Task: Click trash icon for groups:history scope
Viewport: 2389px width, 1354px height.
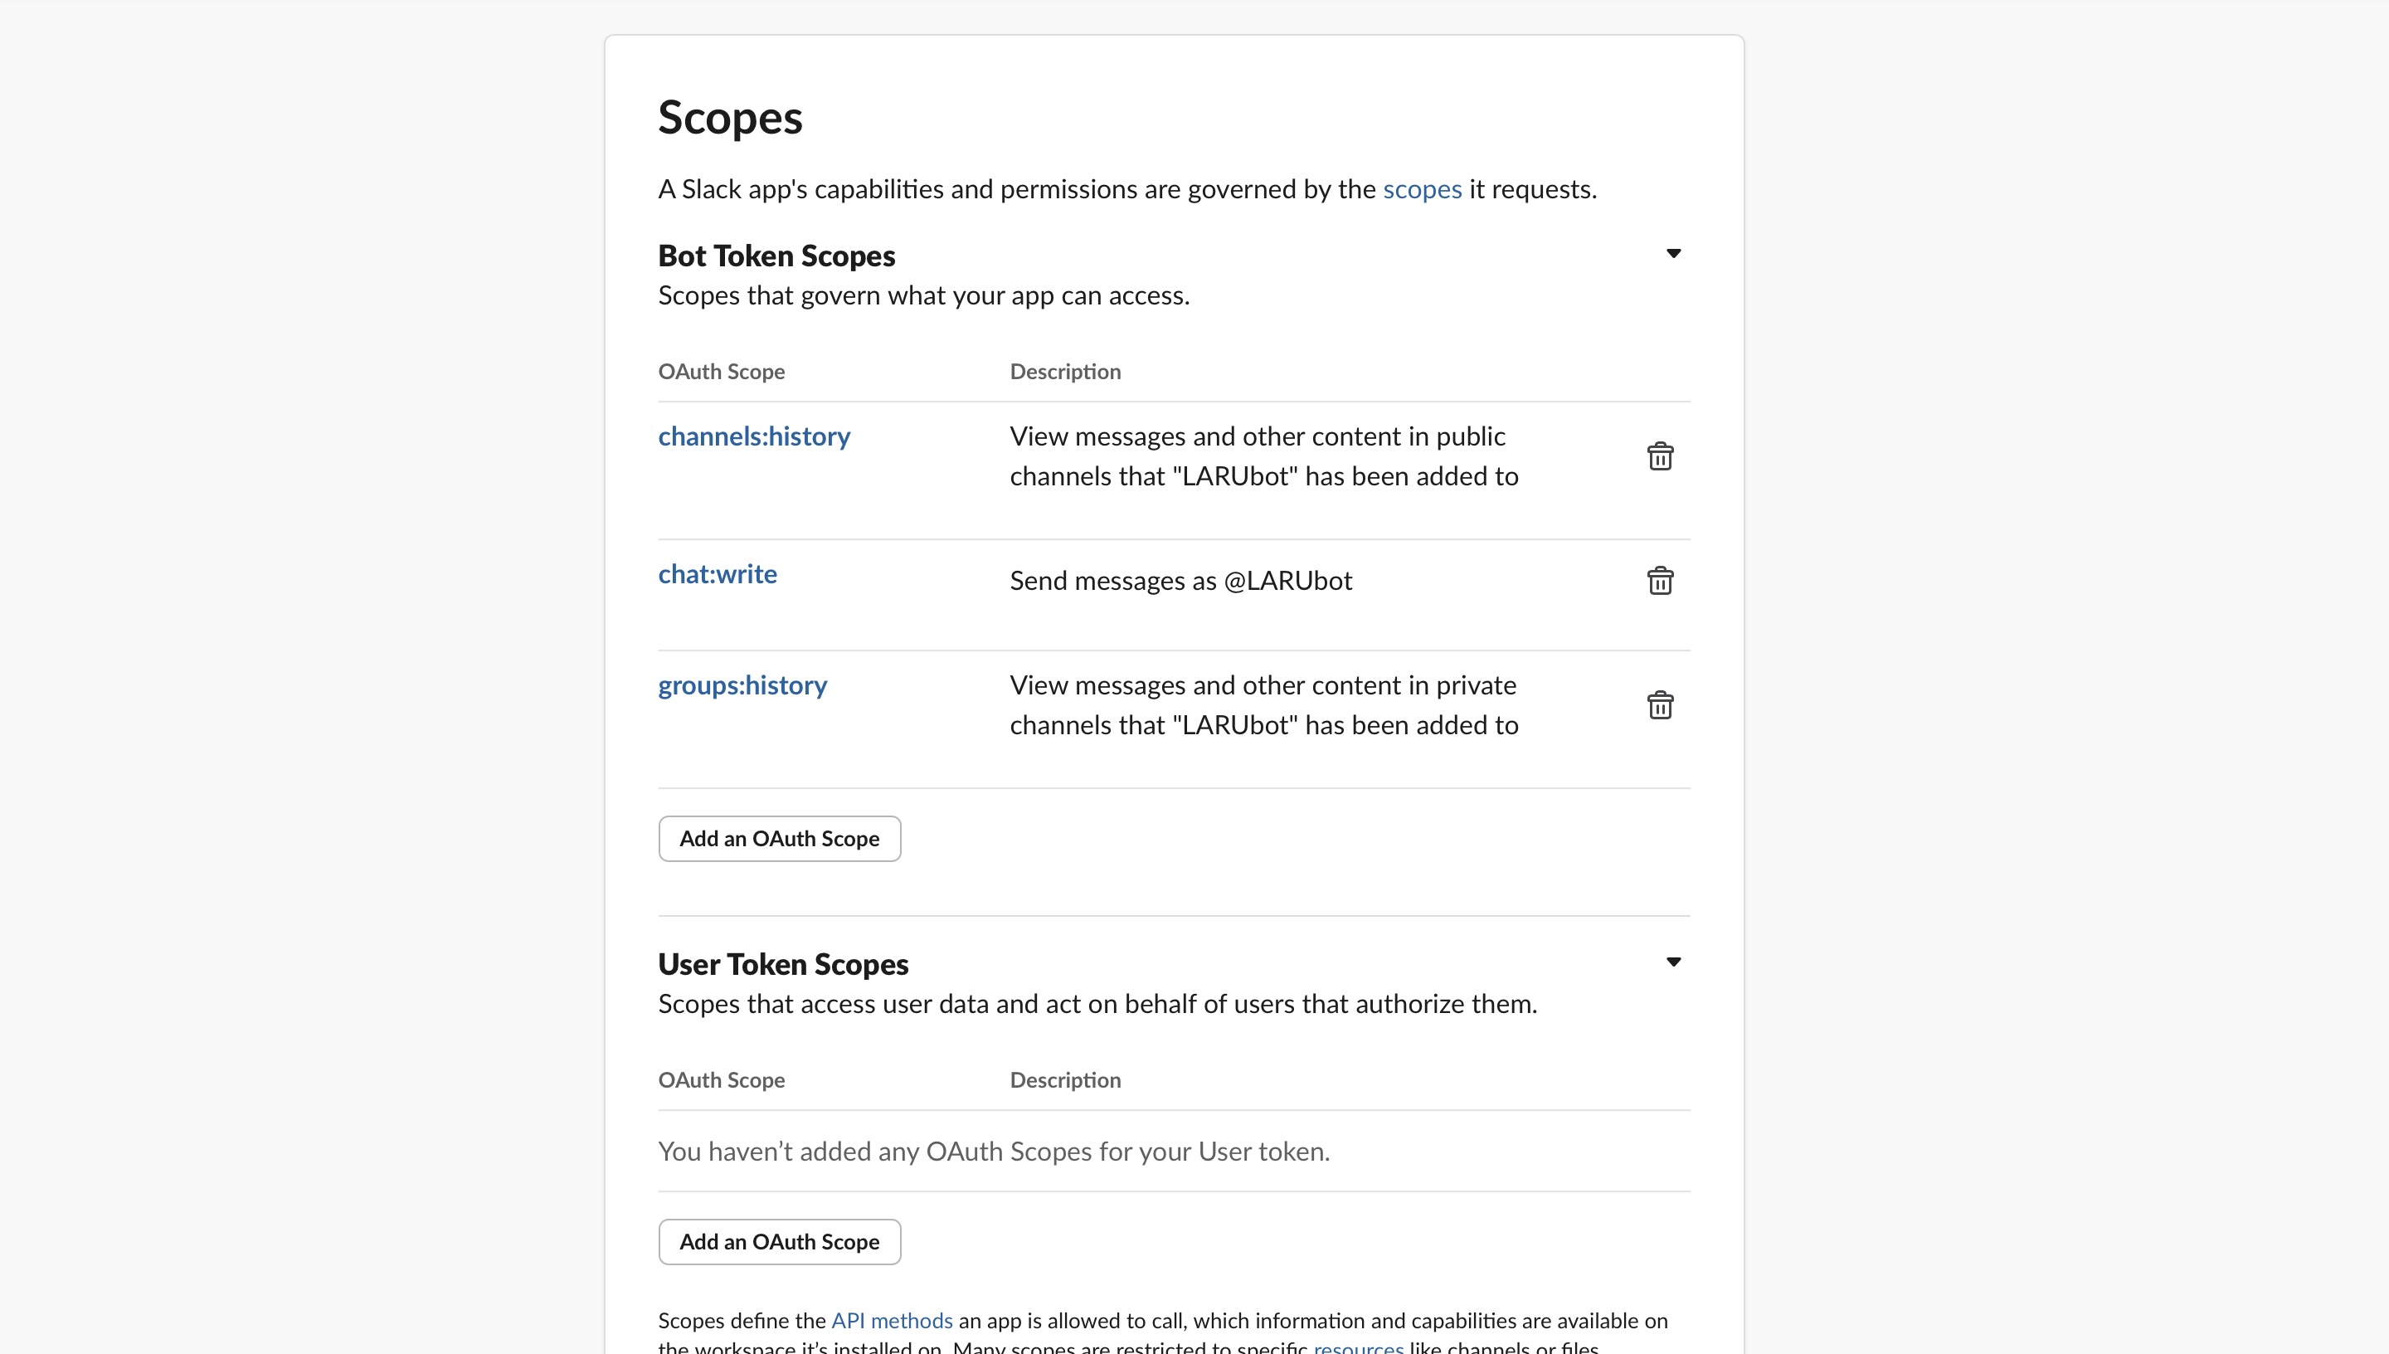Action: pyautogui.click(x=1659, y=706)
